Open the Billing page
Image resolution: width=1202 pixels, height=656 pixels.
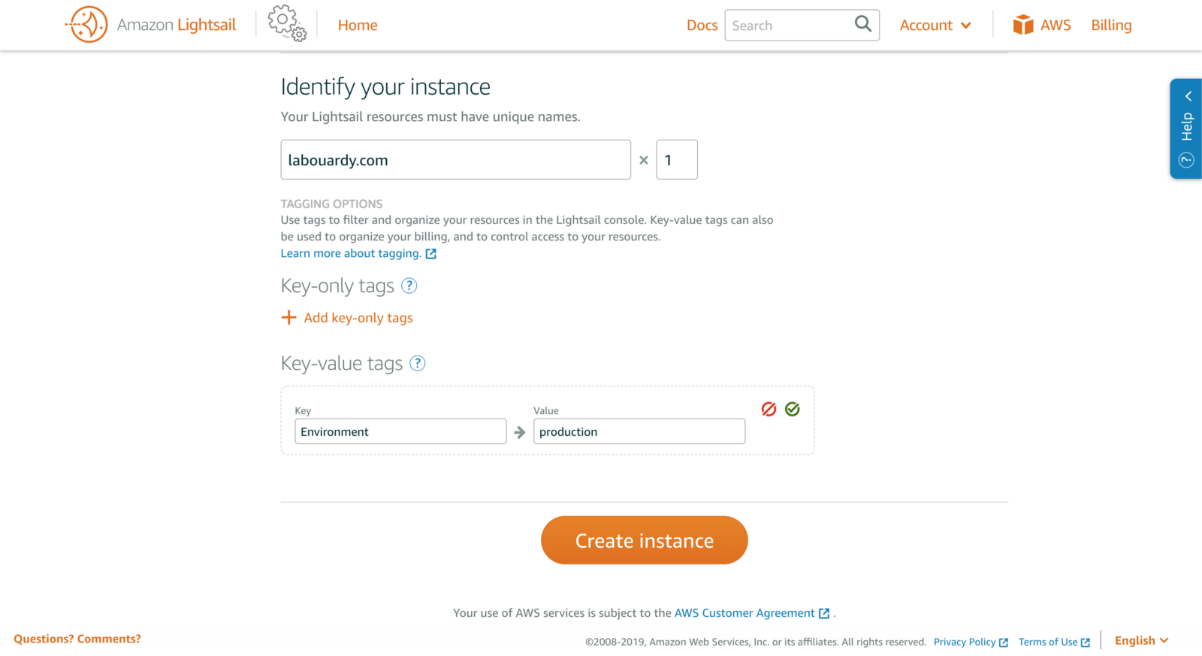1111,26
